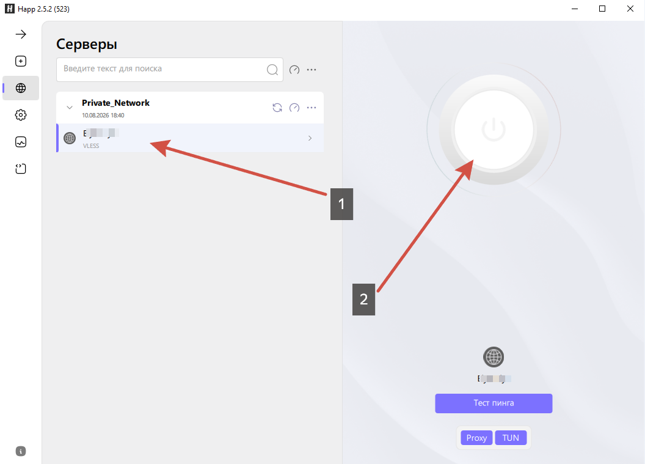645x464 pixels.
Task: Open the statistics chart icon in the sidebar
Action: [21, 142]
